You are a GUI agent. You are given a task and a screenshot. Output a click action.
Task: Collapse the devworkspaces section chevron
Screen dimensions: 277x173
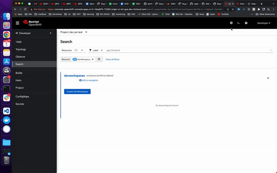(x=268, y=78)
